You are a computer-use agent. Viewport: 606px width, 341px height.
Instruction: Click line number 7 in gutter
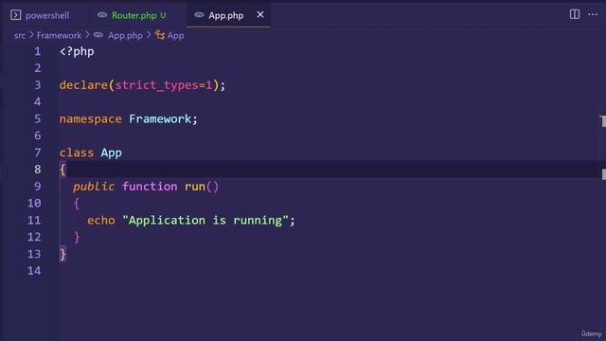[x=38, y=153]
